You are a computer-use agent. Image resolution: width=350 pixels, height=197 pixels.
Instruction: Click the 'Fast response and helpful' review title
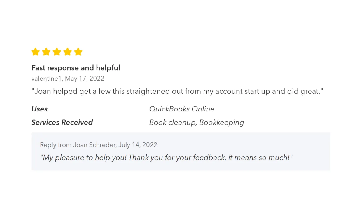coord(76,68)
